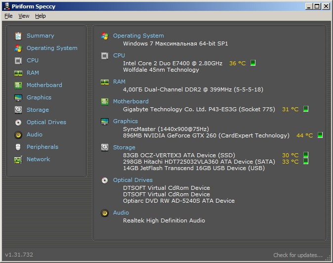Click the CPU chip icon in sidebar
This screenshot has width=333, height=263.
pos(18,61)
